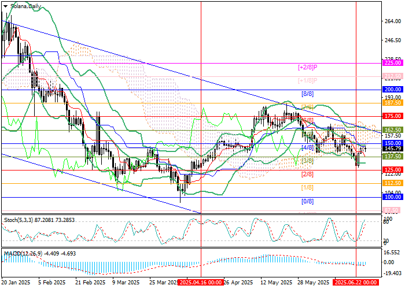Click the [8/8] Murrey level label
The height and width of the screenshot is (289, 405).
coord(307,94)
